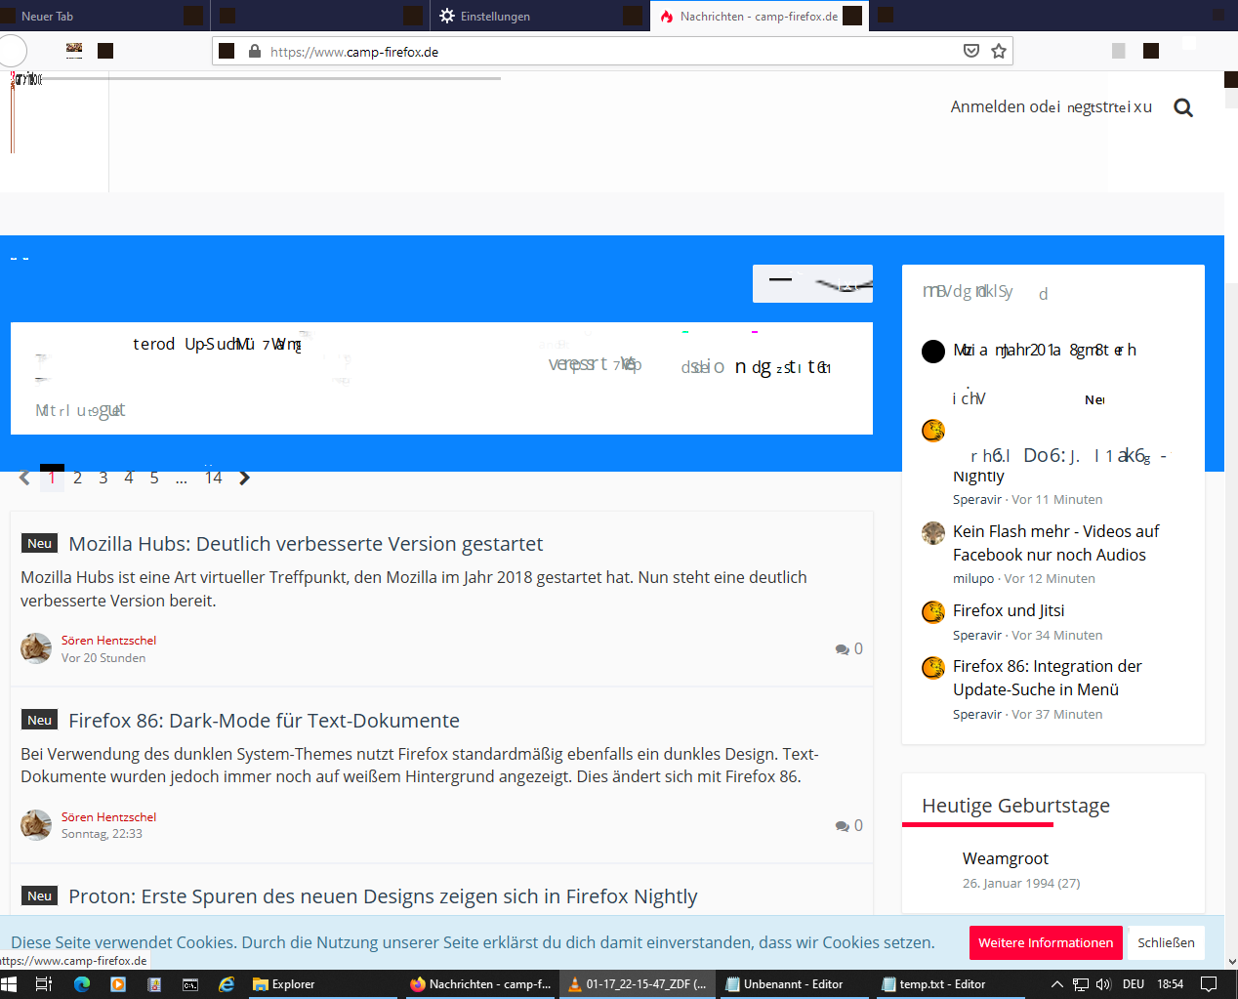This screenshot has width=1238, height=999.
Task: Open the Windows Start menu
Action: [x=10, y=984]
